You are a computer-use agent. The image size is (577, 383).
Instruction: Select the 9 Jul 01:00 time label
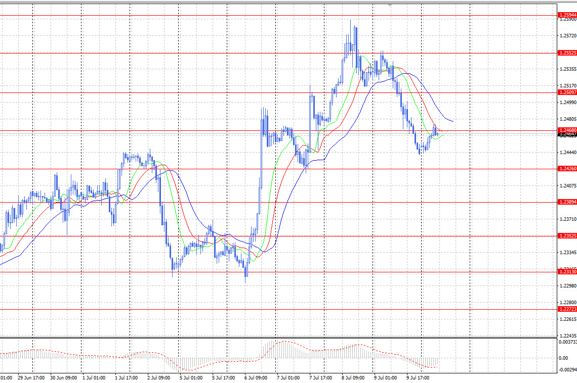pos(385,378)
